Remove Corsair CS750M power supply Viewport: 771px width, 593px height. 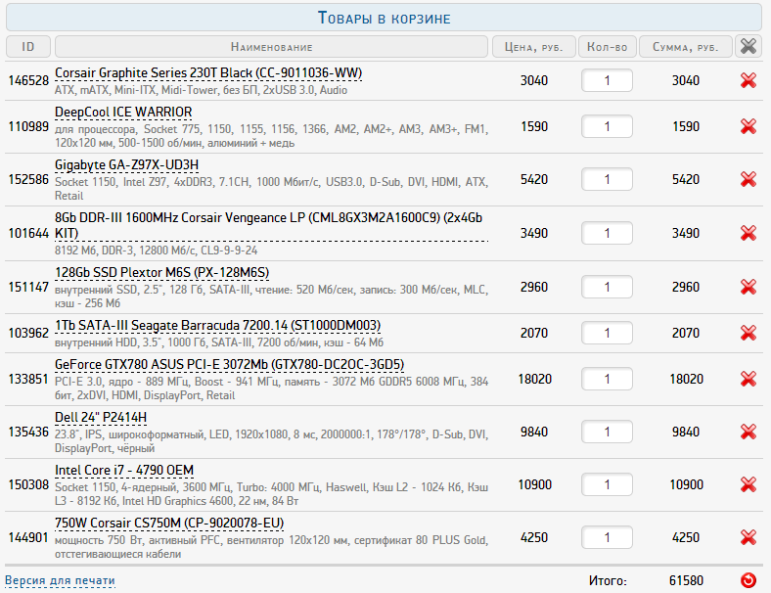[x=748, y=537]
